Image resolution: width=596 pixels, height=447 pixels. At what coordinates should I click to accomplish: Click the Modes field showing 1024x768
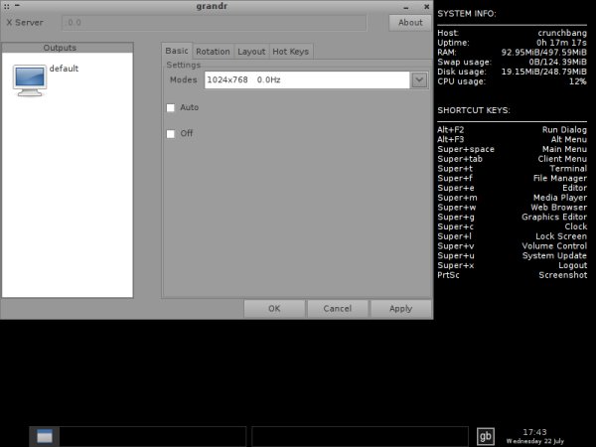pyautogui.click(x=307, y=79)
